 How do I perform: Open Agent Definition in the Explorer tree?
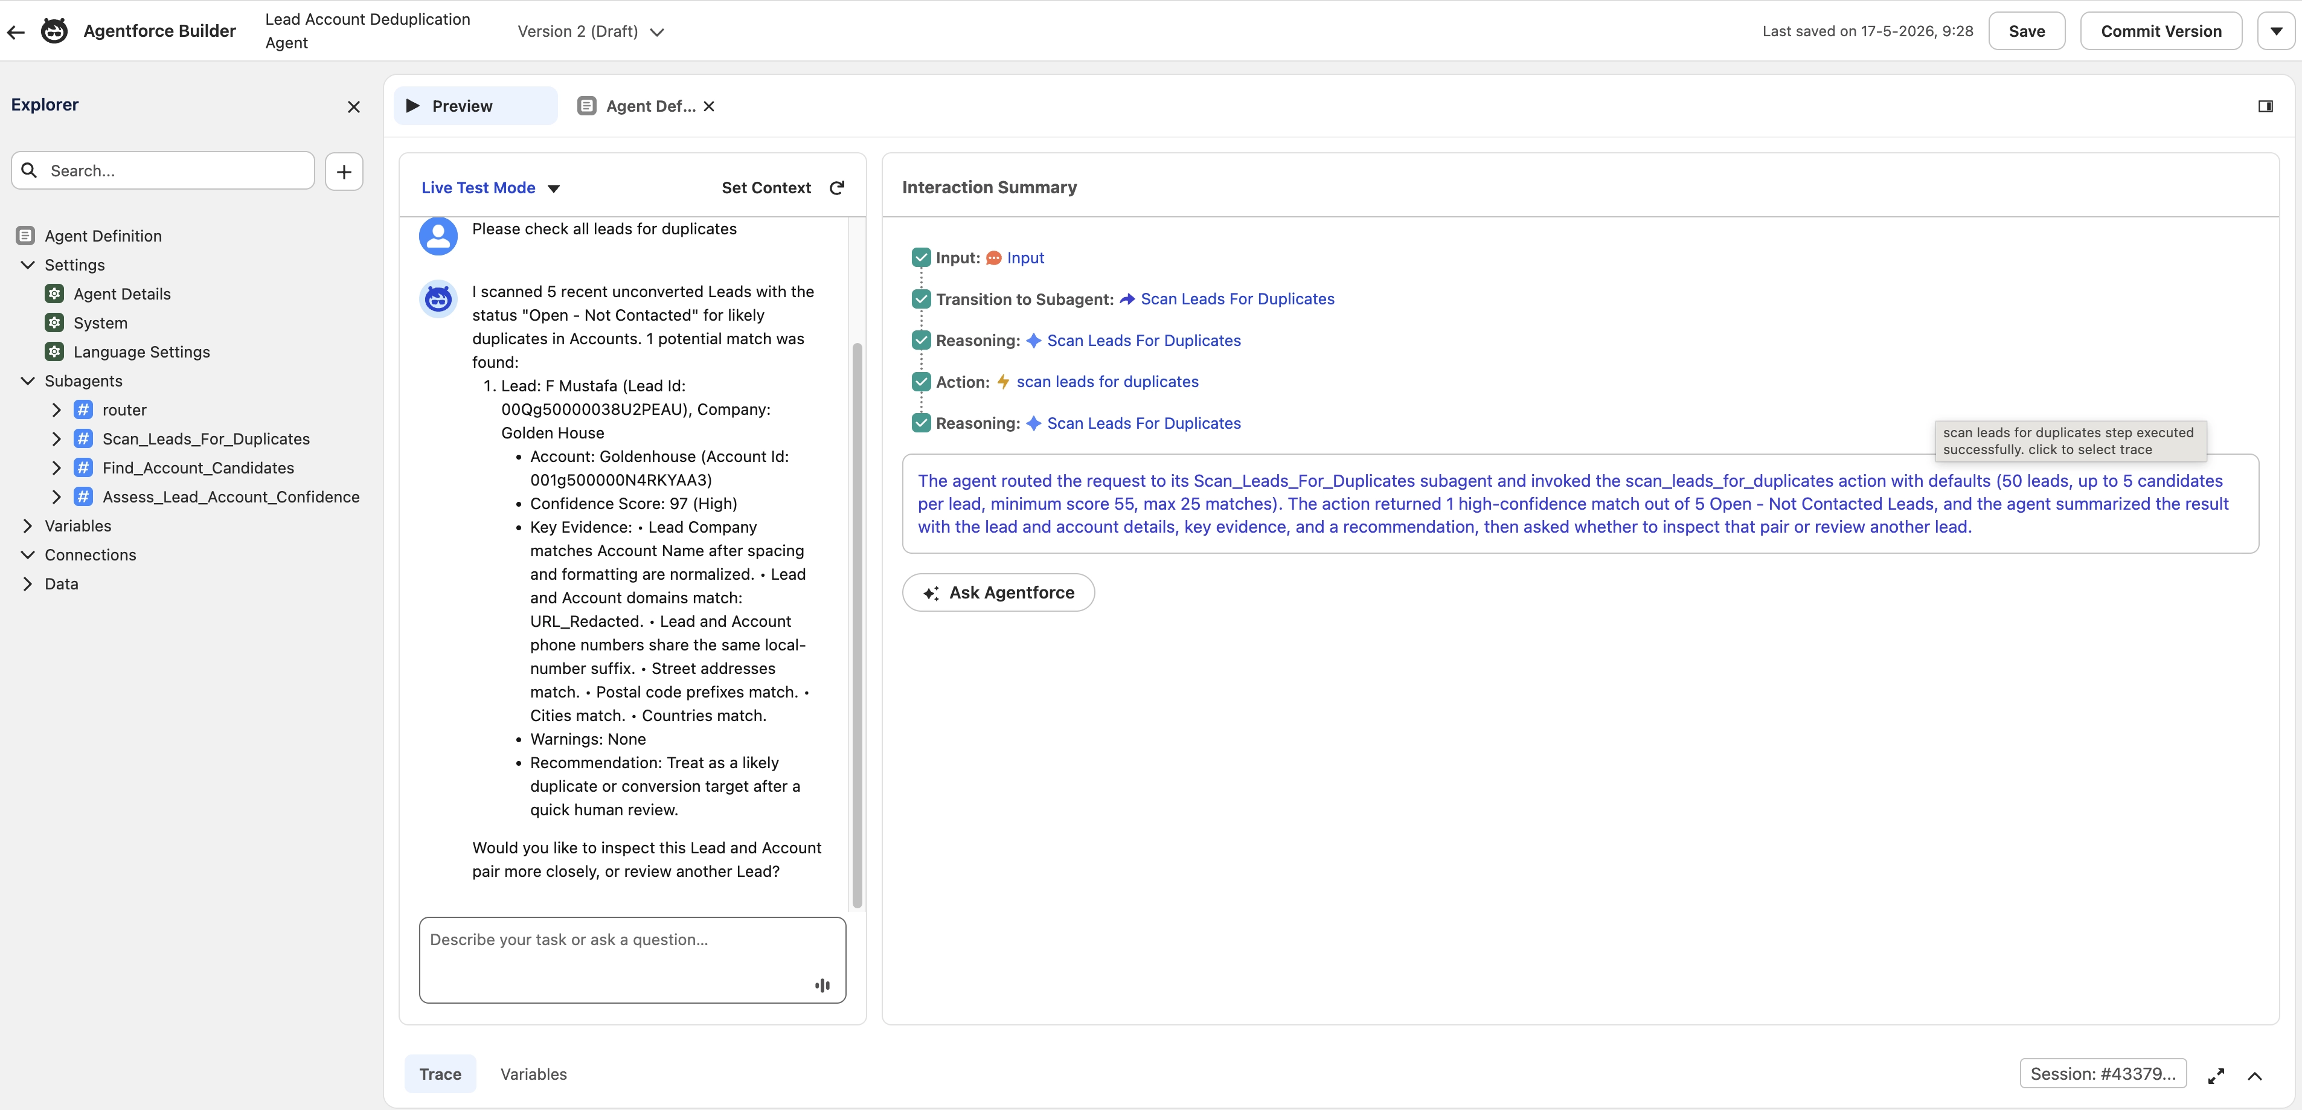tap(103, 236)
